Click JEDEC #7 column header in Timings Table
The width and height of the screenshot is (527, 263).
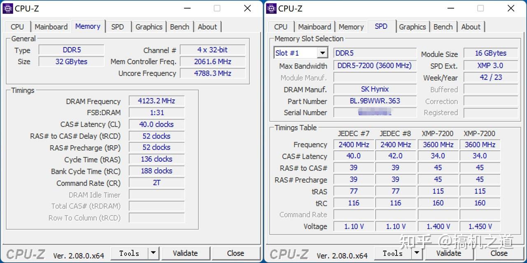(x=354, y=134)
